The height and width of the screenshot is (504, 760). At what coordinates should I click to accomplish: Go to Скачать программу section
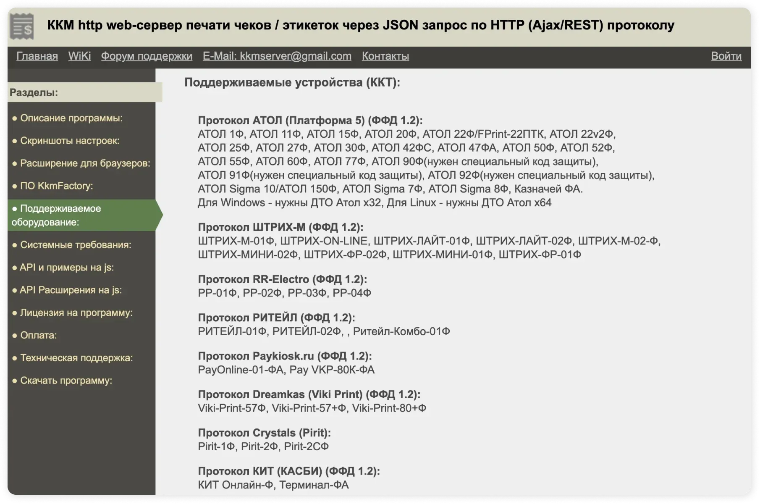coord(66,381)
